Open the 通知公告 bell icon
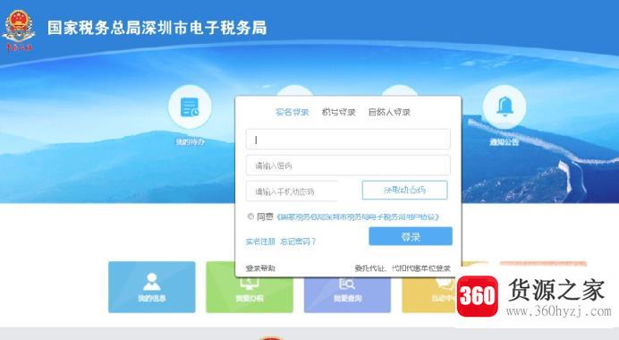The height and width of the screenshot is (340, 619). pos(505,106)
